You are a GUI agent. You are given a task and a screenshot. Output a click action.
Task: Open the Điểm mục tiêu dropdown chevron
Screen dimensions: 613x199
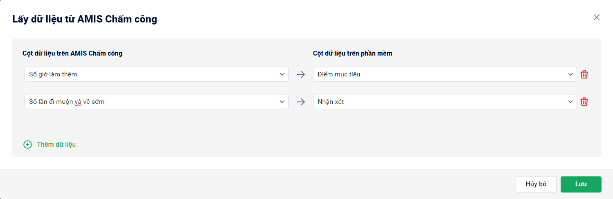(570, 74)
